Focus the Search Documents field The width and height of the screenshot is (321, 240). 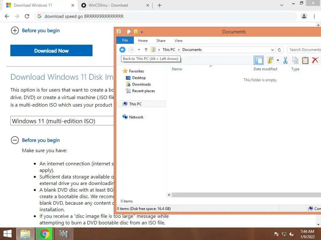click(x=304, y=50)
